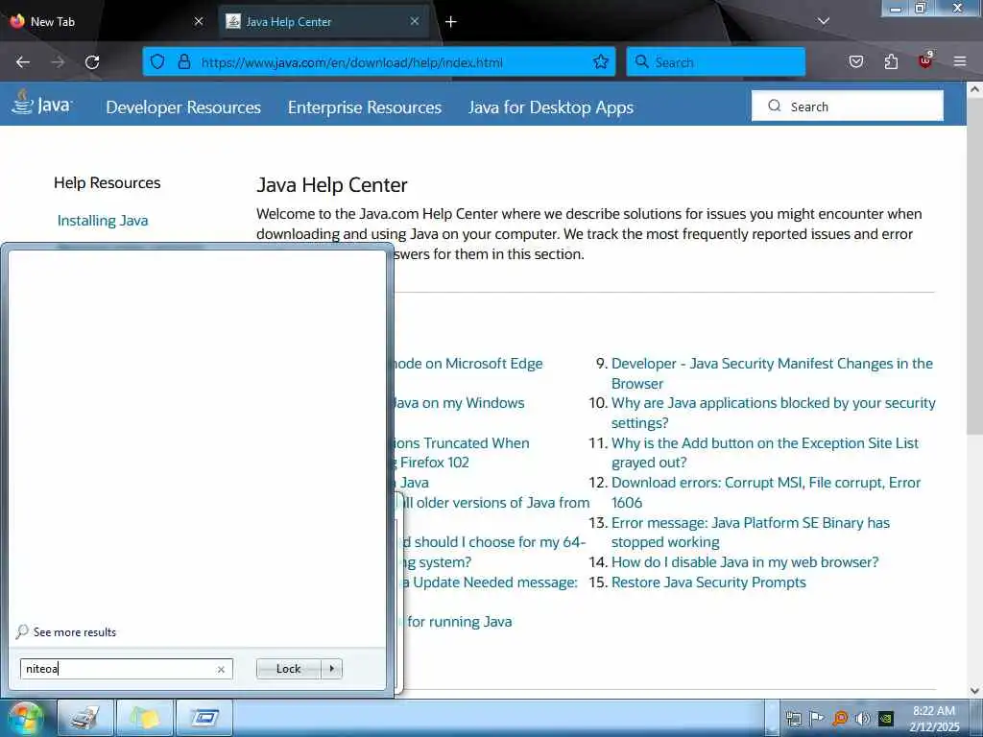Open the list all tabs chevron

coord(823,21)
